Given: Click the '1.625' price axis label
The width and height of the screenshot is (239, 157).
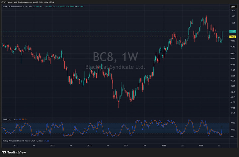Looking at the screenshot, I should tap(233, 16).
